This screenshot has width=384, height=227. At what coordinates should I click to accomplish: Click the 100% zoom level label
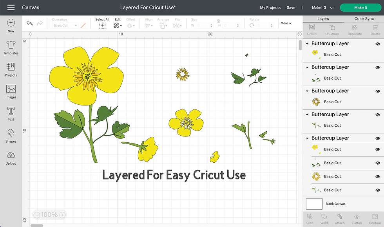click(49, 215)
